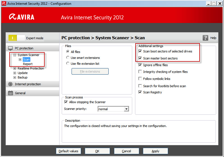
Task: Select the Scan tree item
Action: 26,59
